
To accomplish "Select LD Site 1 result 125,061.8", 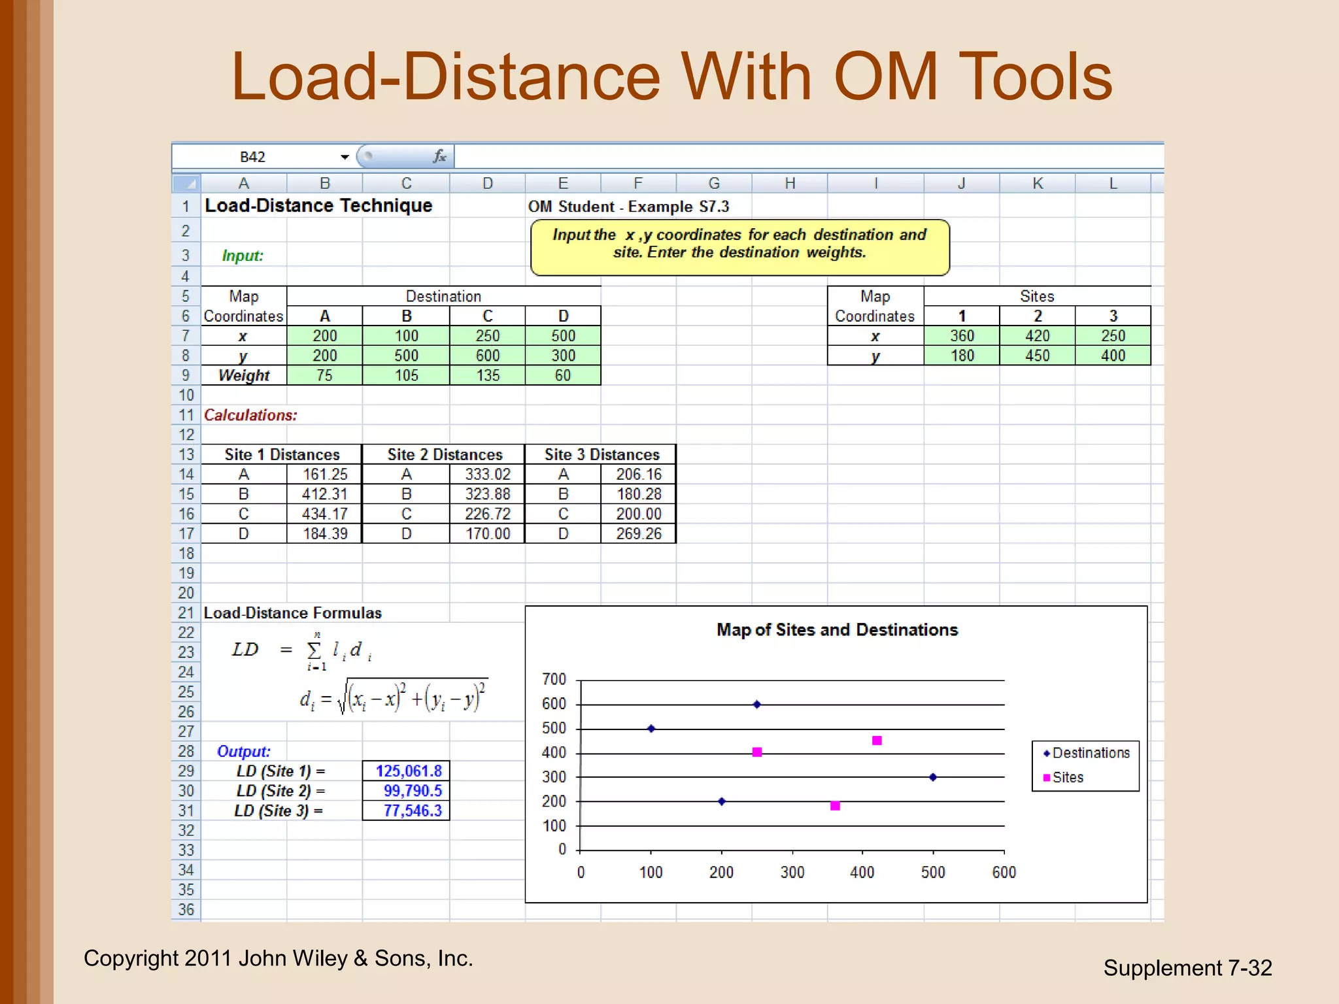I will point(406,771).
